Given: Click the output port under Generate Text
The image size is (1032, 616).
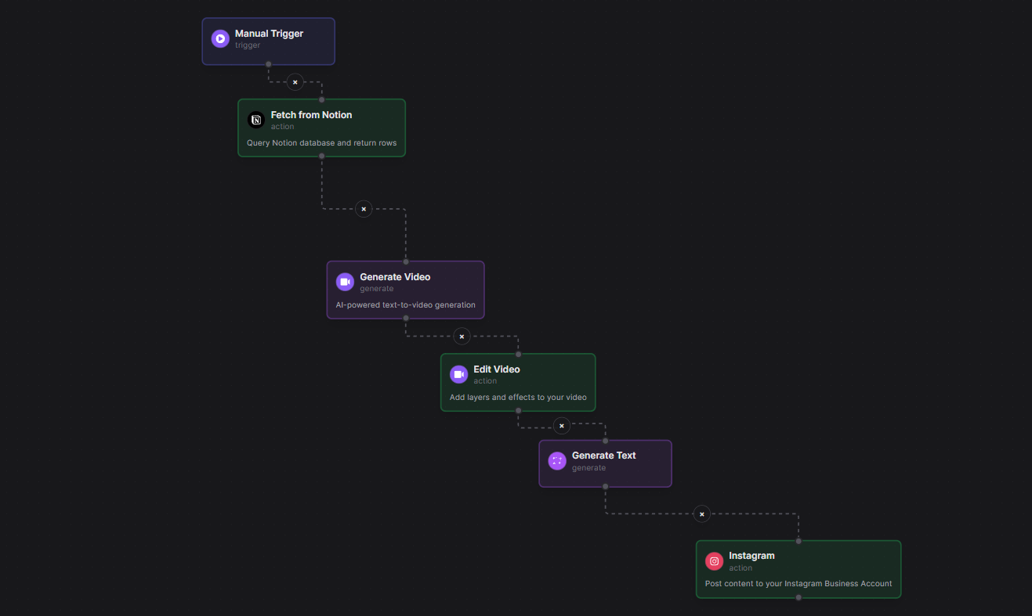Looking at the screenshot, I should (x=605, y=487).
